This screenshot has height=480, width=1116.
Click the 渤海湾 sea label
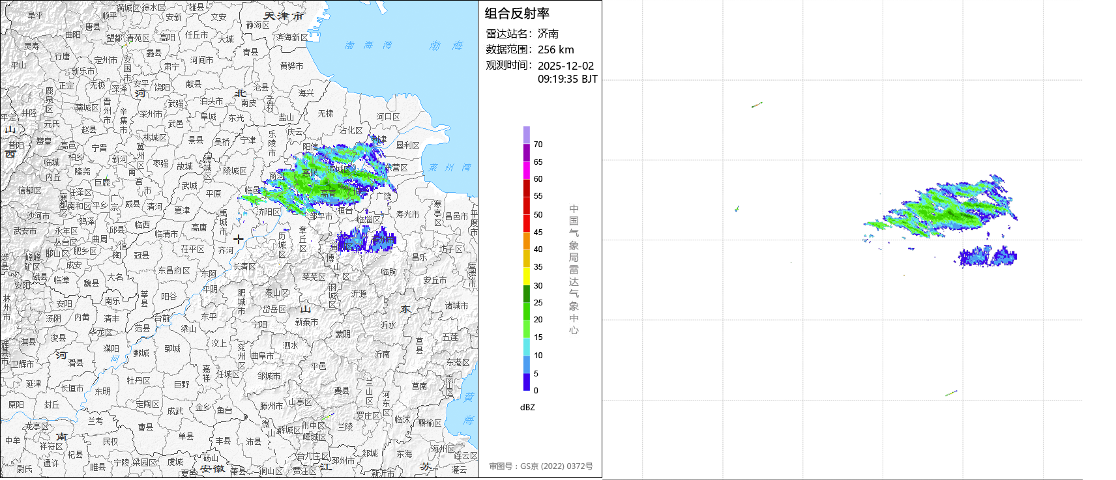coord(369,45)
